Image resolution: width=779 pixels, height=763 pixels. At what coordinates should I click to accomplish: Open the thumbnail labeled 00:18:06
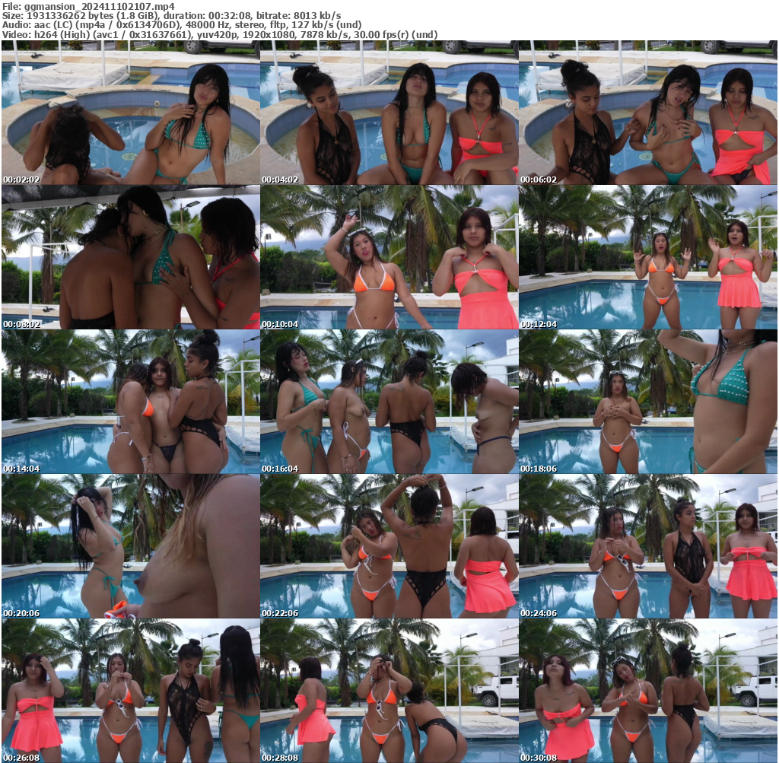[x=647, y=402]
